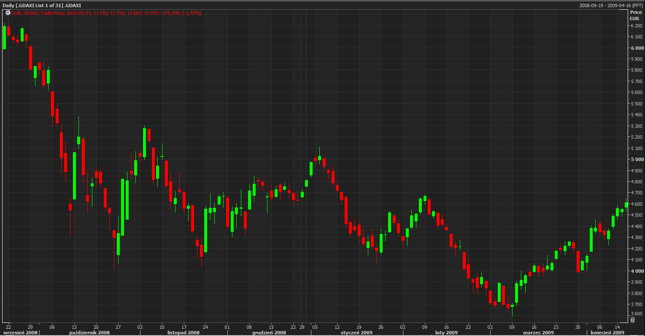The image size is (645, 336).
Task: Select the grudzień 2008 month label
Action: click(x=269, y=333)
